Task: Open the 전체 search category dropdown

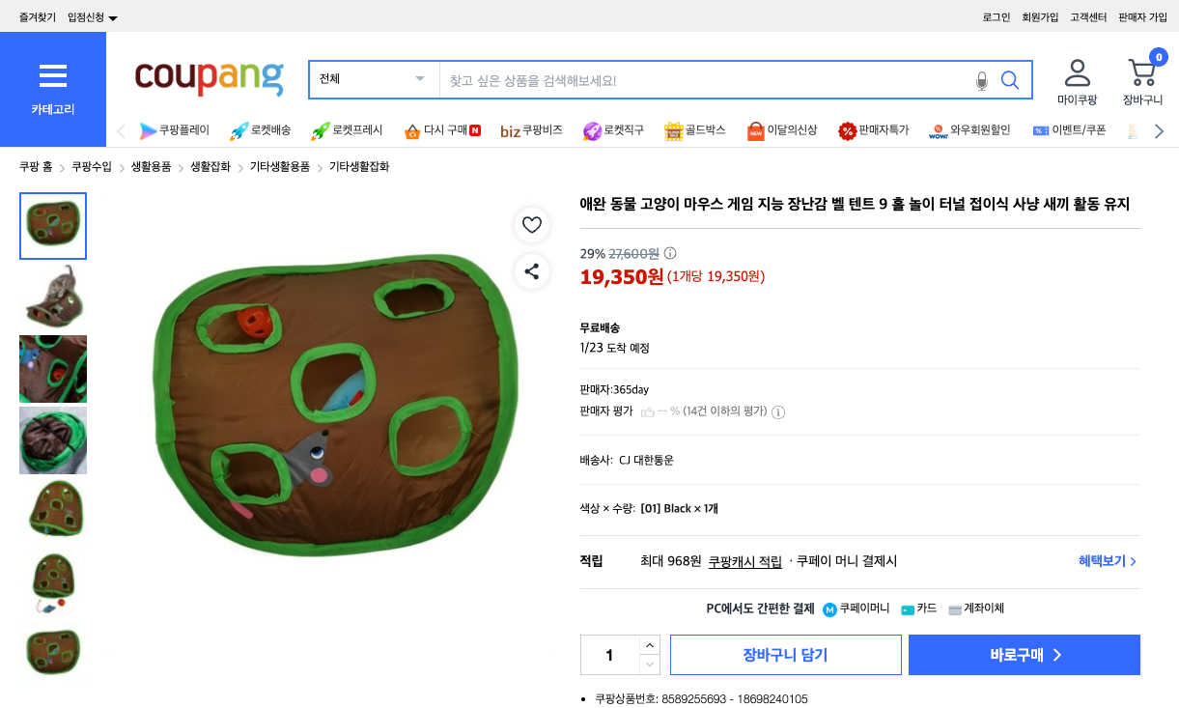Action: point(373,79)
